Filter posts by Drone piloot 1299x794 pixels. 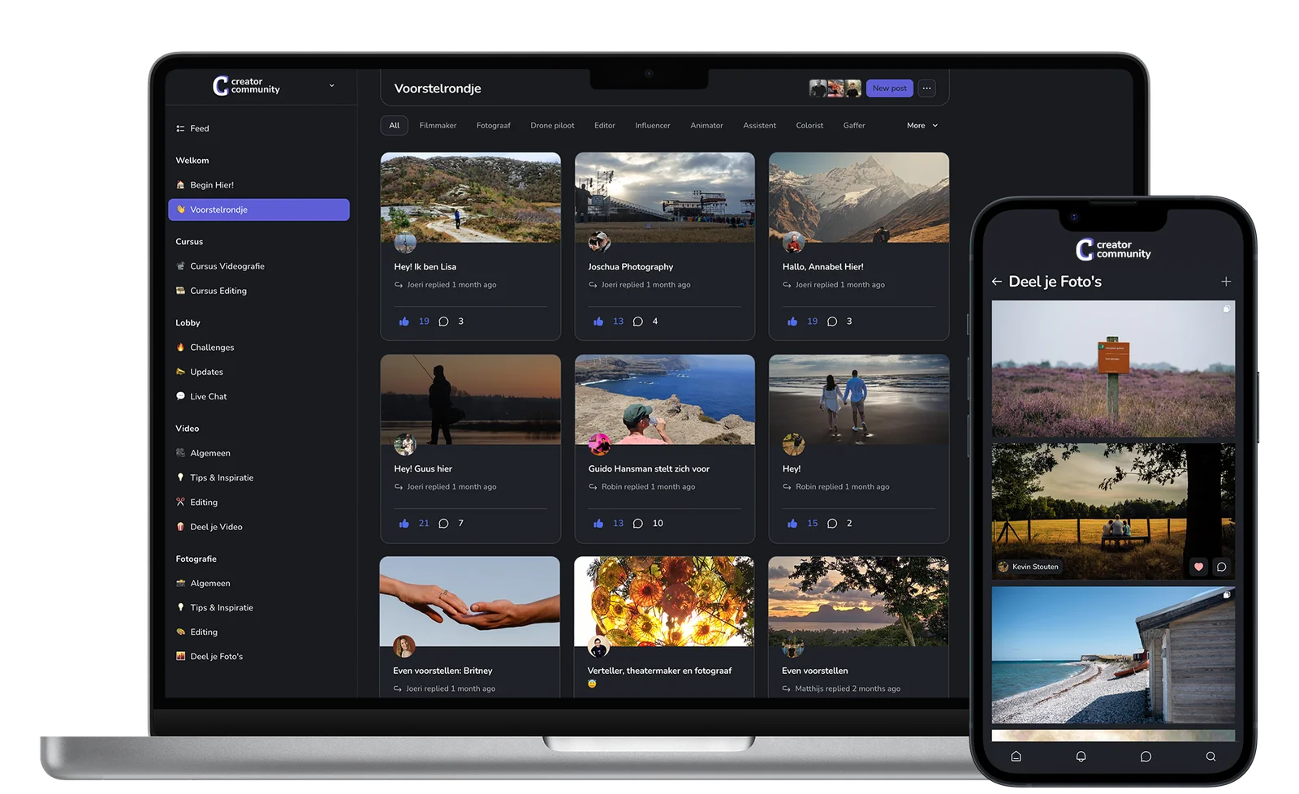(552, 126)
